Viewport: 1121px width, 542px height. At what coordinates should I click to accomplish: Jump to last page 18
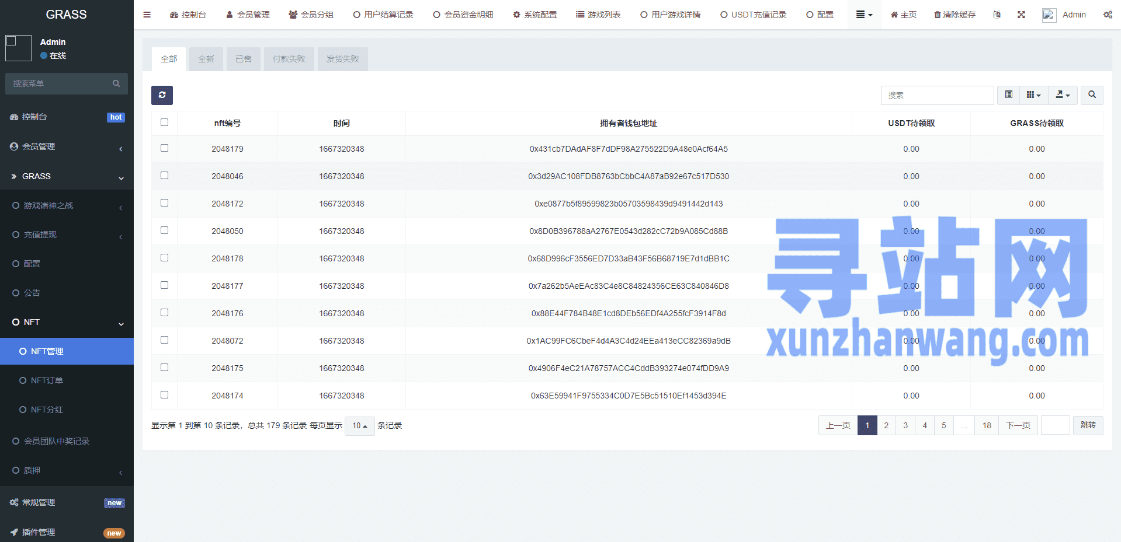(x=987, y=425)
